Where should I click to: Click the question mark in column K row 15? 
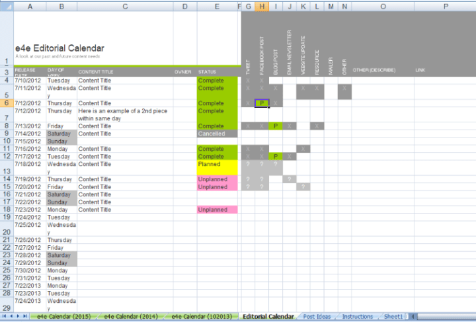coord(303,187)
